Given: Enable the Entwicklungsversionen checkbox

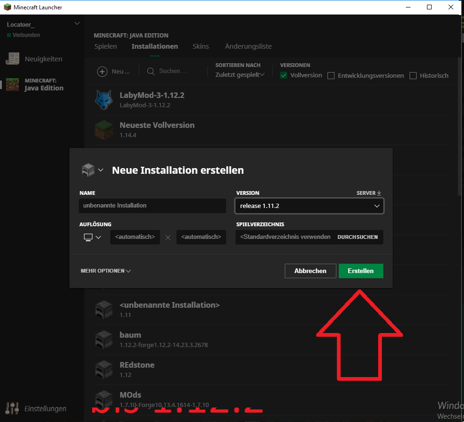Looking at the screenshot, I should click(331, 76).
